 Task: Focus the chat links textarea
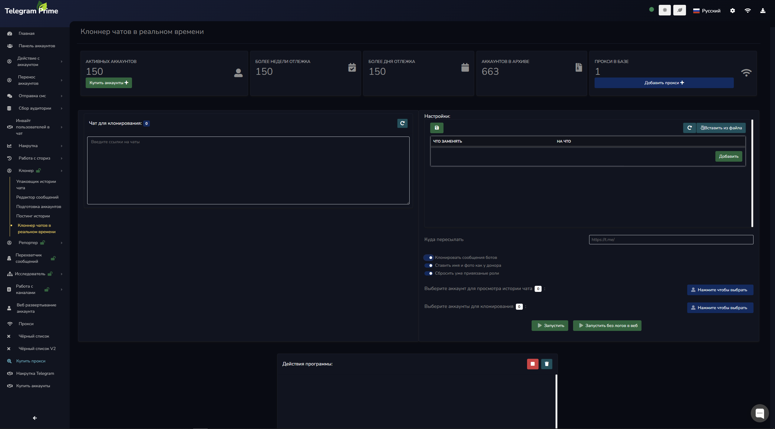(248, 170)
